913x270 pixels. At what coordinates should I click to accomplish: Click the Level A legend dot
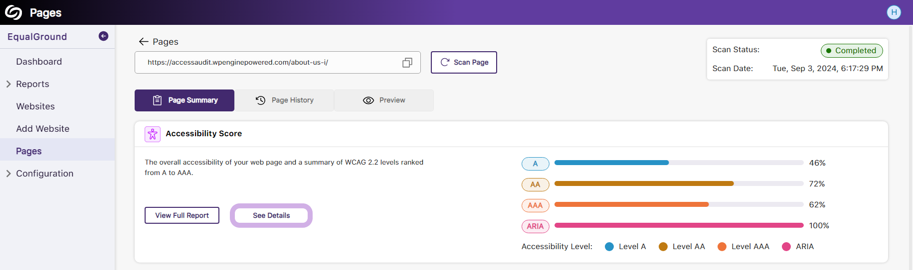tap(609, 247)
